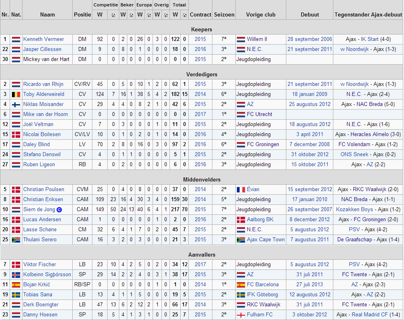
Task: Click the Positie column header
Action: click(x=82, y=15)
